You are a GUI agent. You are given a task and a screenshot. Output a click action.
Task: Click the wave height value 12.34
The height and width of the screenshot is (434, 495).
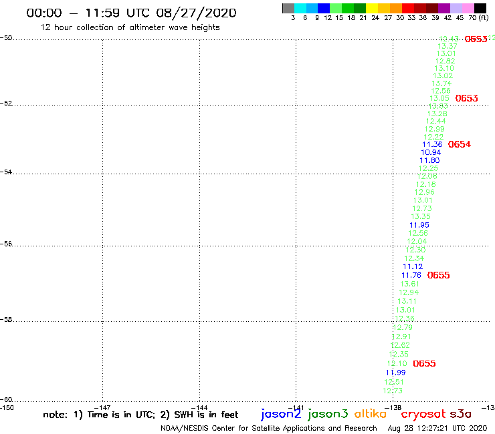tap(414, 258)
